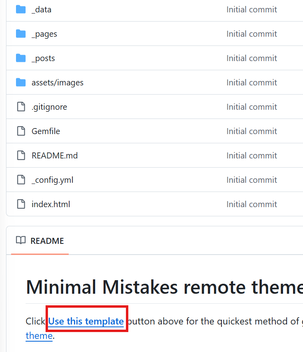Click the folder icon beside _data
This screenshot has width=303, height=352.
click(21, 9)
